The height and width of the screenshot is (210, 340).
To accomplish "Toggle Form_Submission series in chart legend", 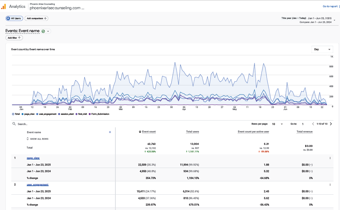I will pos(99,114).
